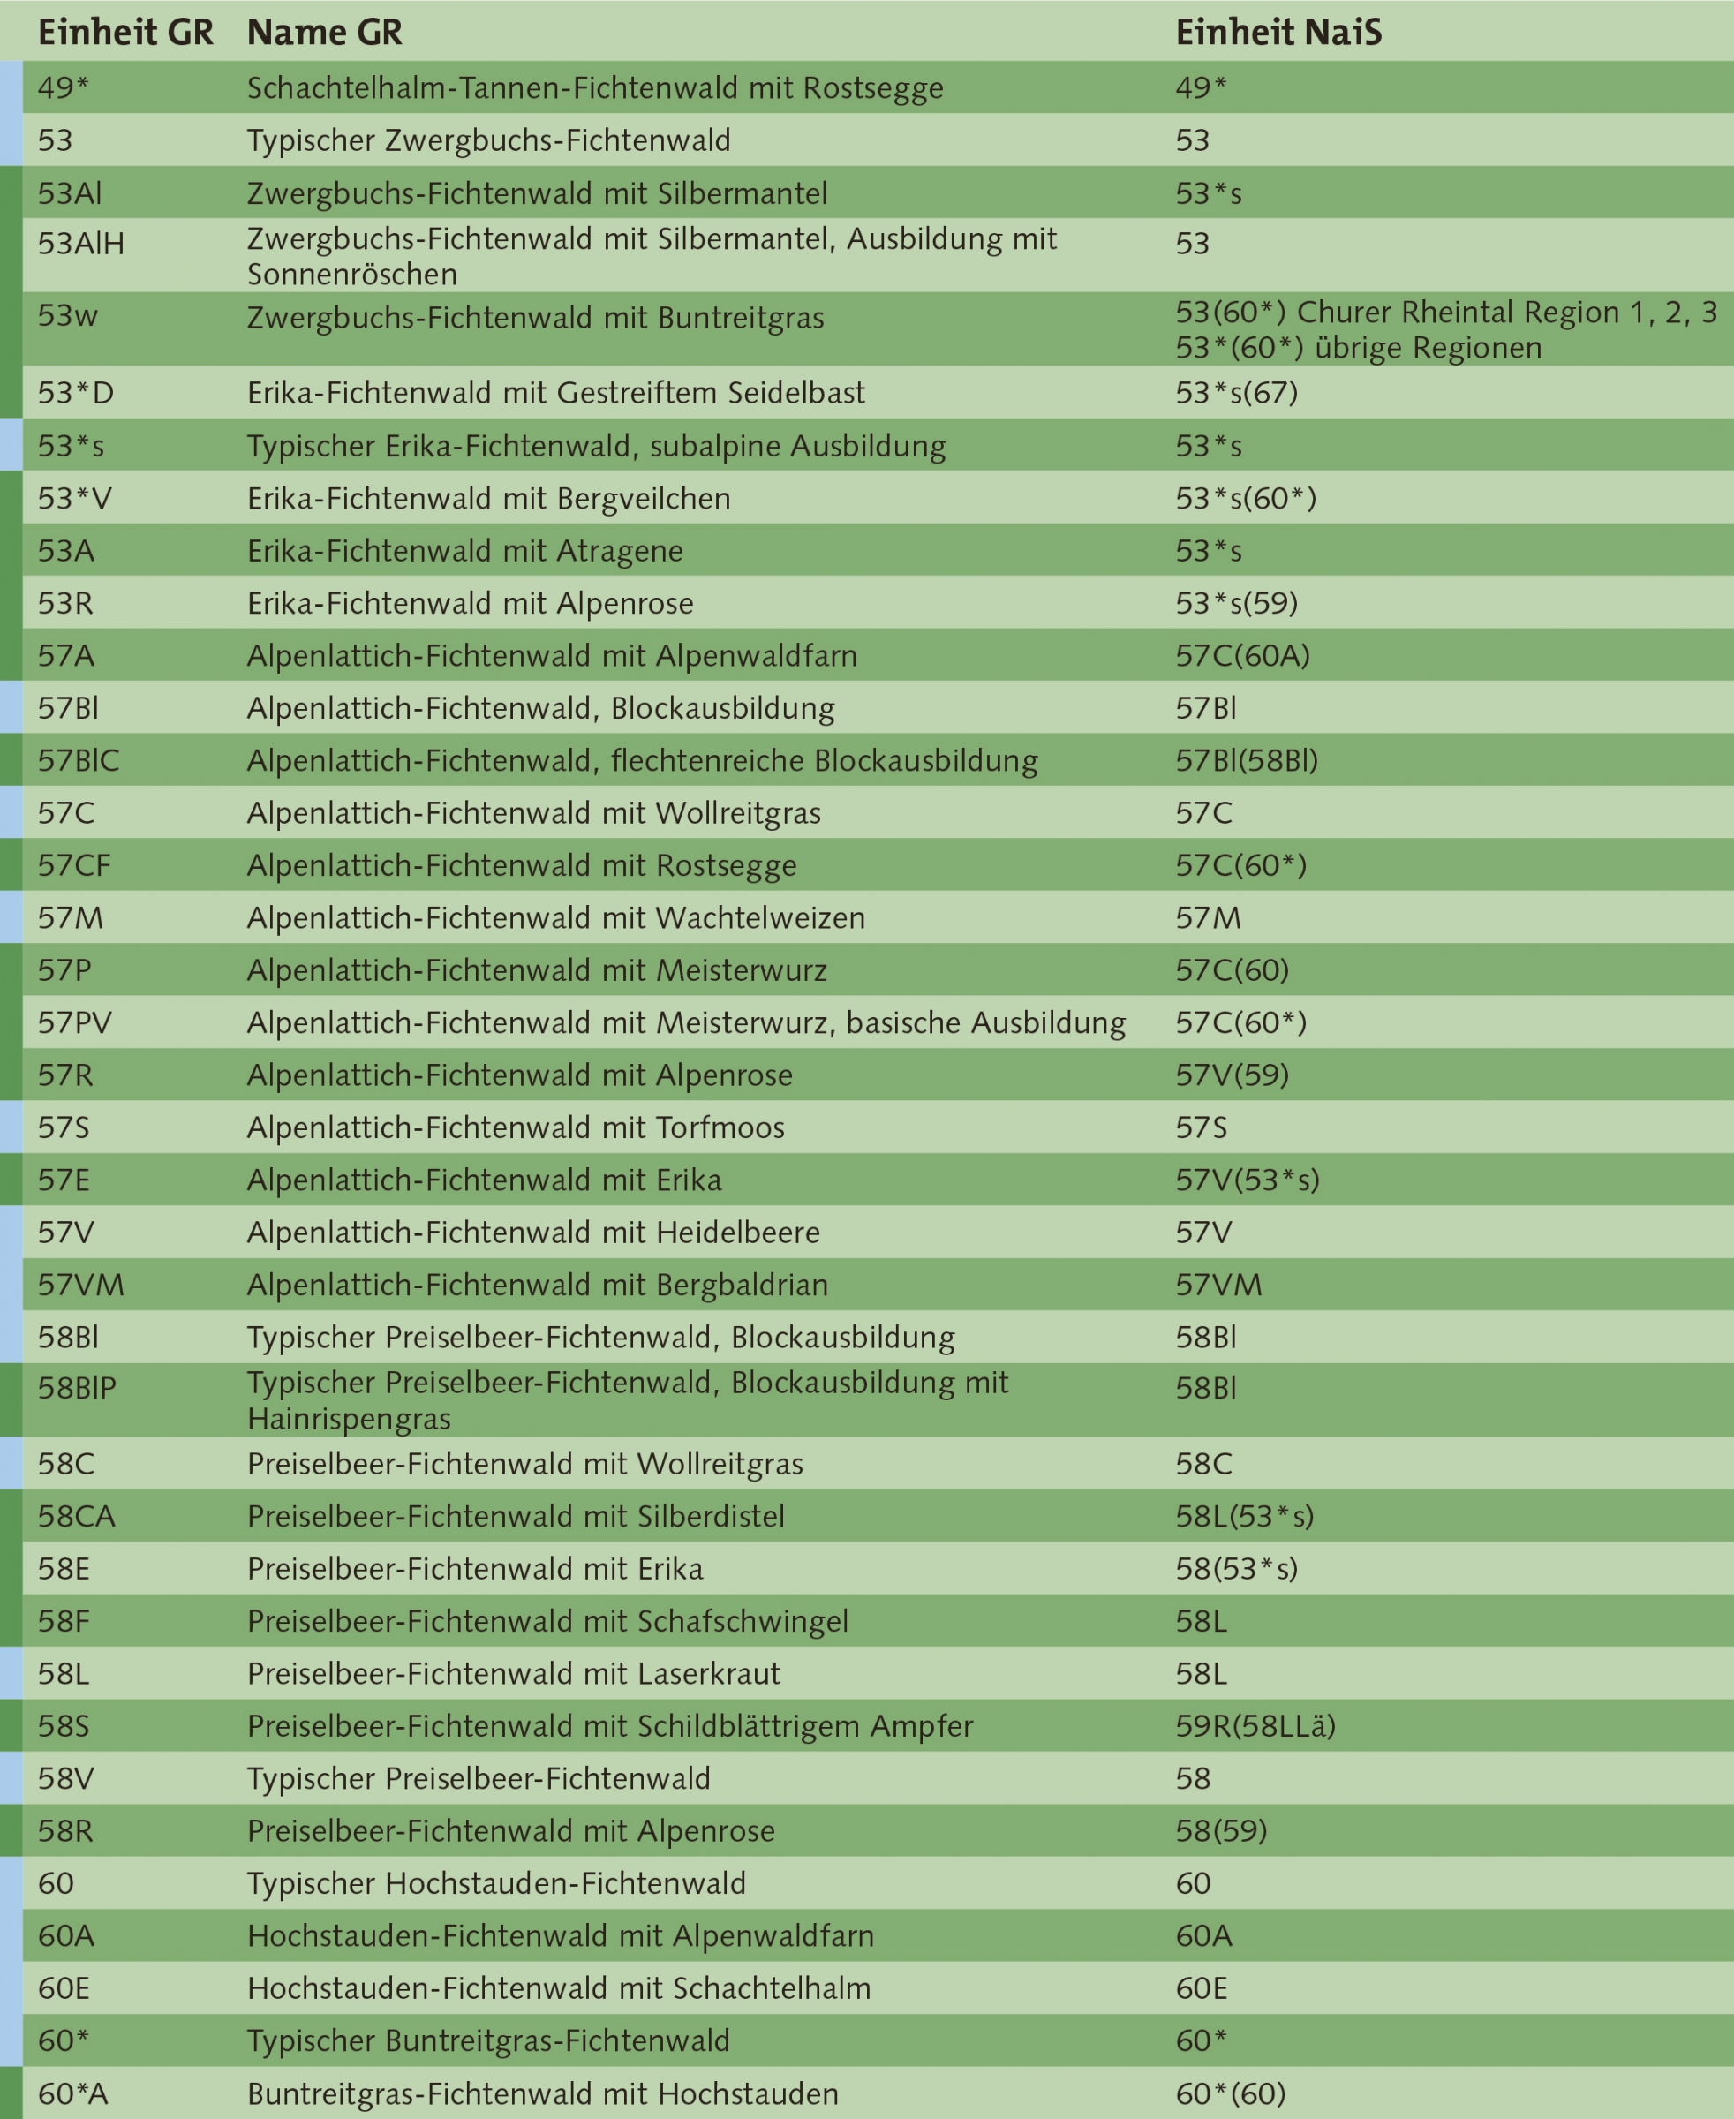Select 'Alpenlattich-Fichtenwald mit Alpenrose' name cell
This screenshot has height=2119, width=1734.
[x=520, y=1075]
